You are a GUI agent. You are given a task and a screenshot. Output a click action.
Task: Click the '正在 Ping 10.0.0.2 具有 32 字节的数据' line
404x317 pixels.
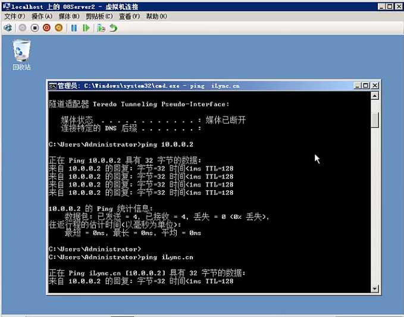(x=125, y=161)
